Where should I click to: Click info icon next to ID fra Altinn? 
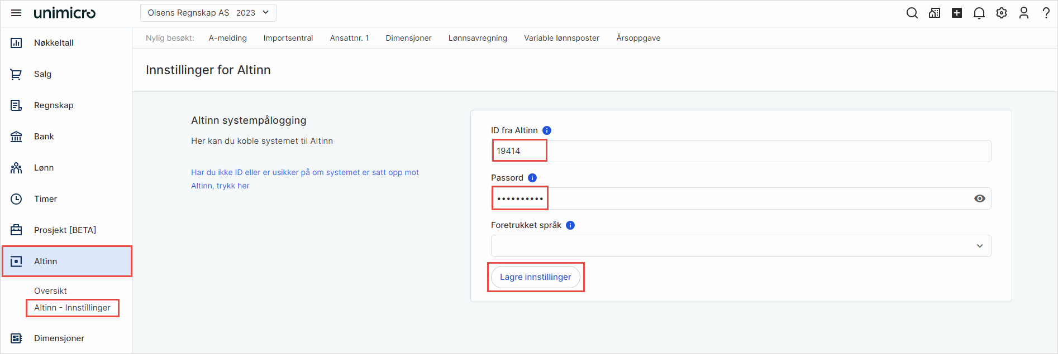(x=547, y=130)
